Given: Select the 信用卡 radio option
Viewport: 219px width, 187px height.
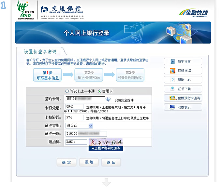Looking at the screenshot, I should coord(100,91).
